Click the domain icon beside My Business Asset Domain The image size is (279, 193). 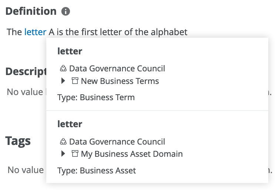(x=75, y=153)
